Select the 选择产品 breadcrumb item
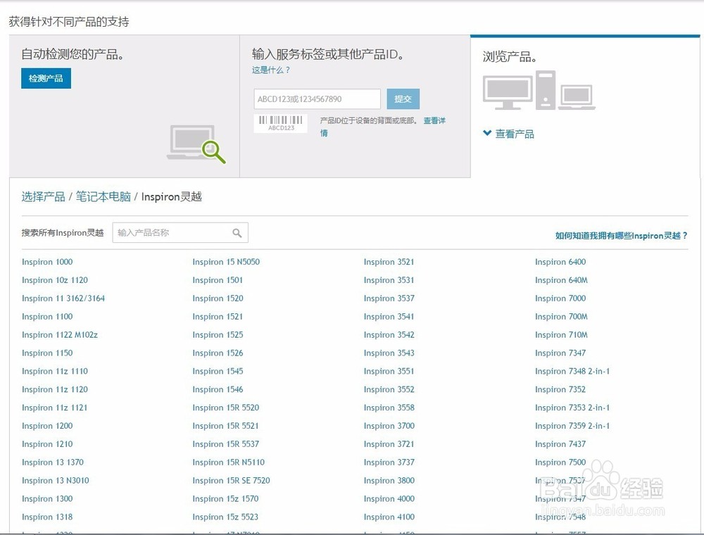 (43, 197)
